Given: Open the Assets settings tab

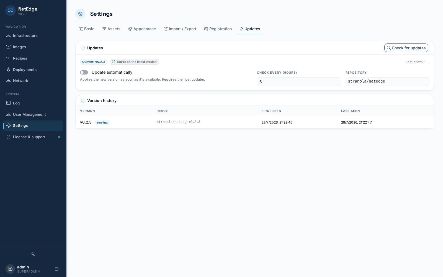Looking at the screenshot, I should [111, 29].
